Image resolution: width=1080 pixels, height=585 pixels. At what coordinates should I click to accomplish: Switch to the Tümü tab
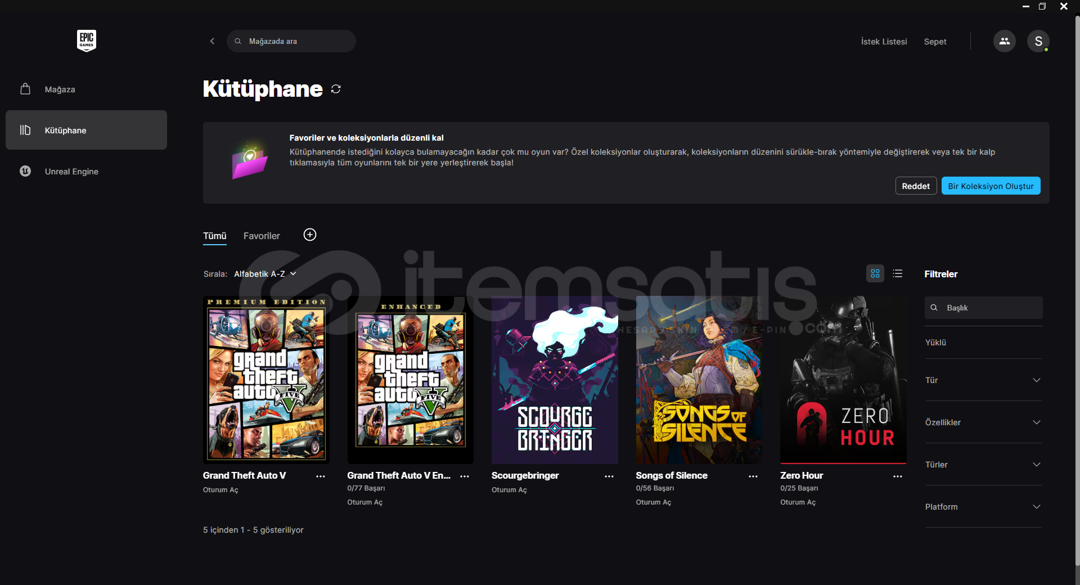(215, 236)
